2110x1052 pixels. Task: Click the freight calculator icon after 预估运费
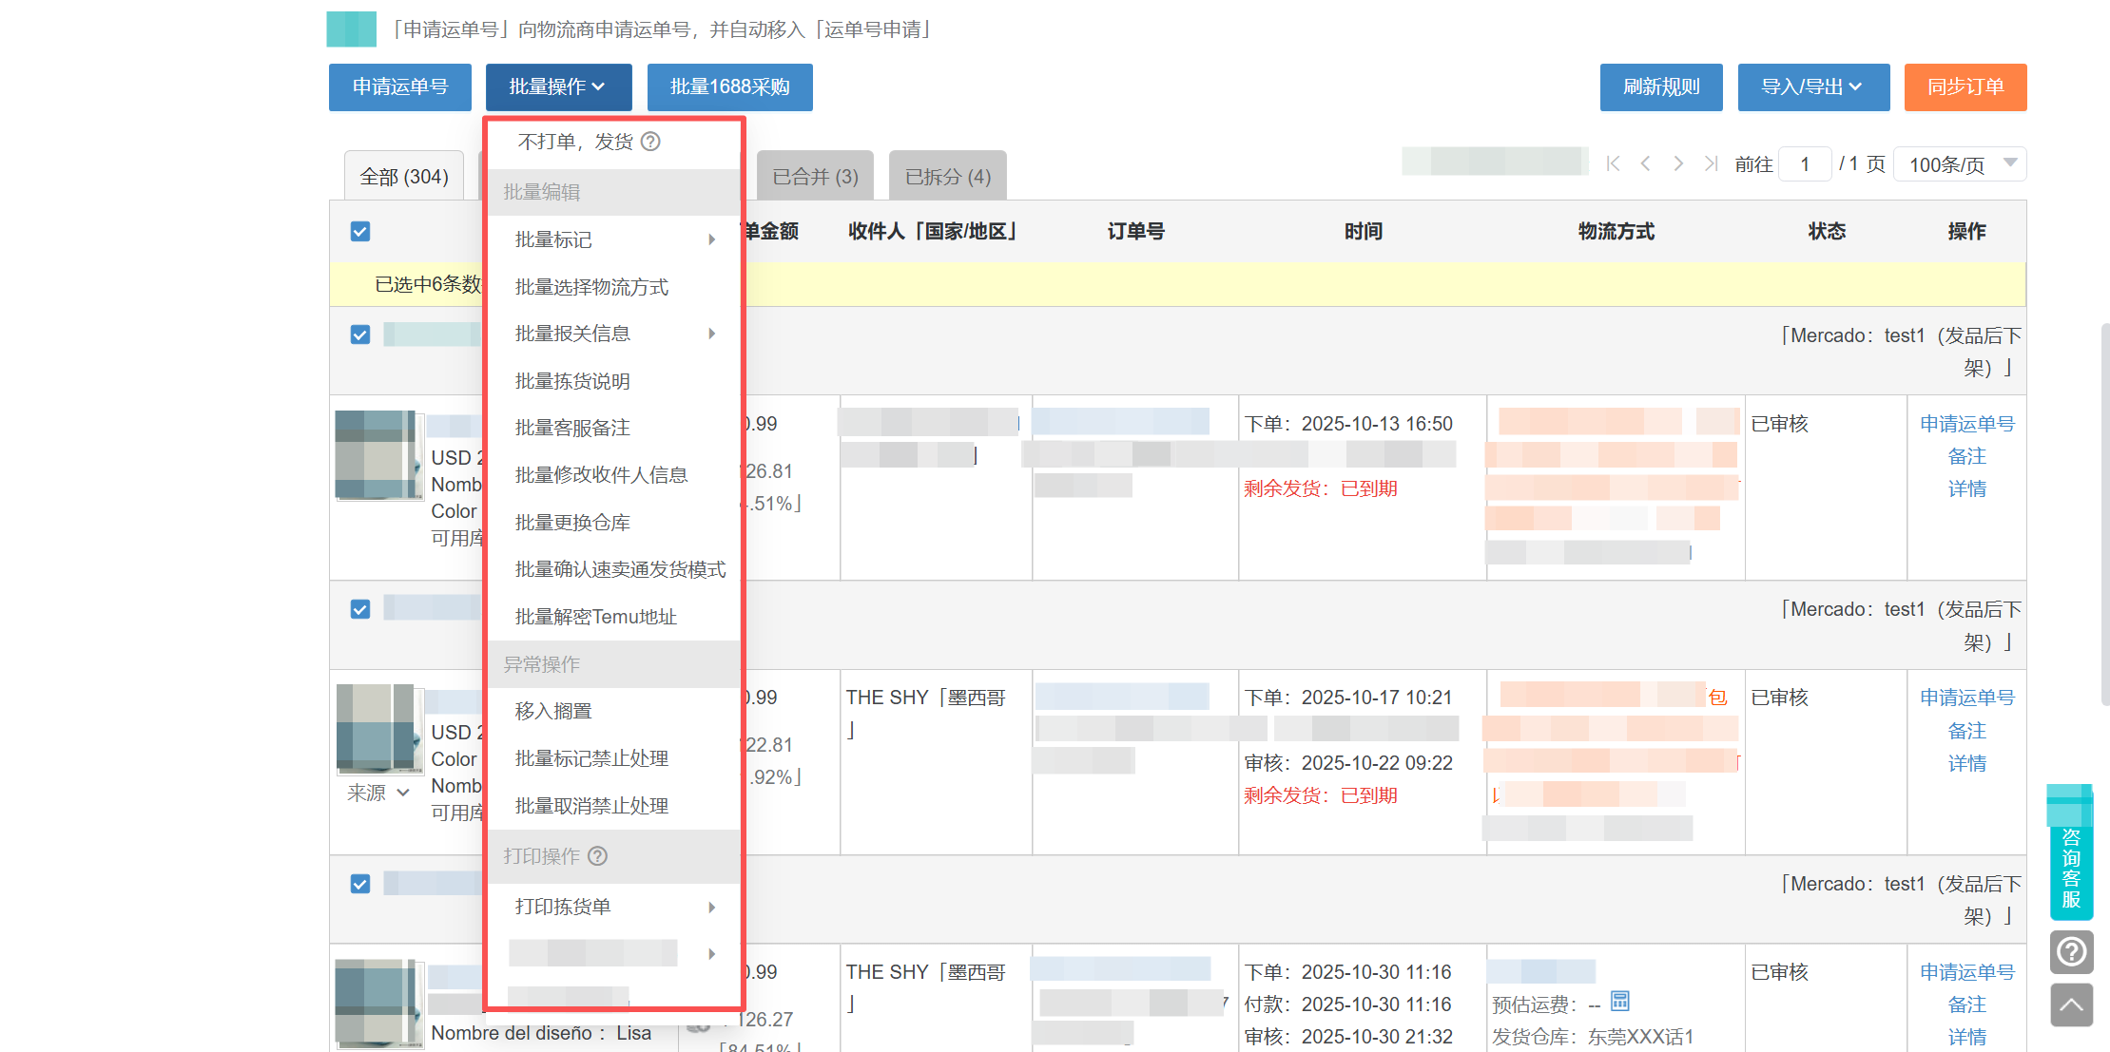pyautogui.click(x=1620, y=1001)
